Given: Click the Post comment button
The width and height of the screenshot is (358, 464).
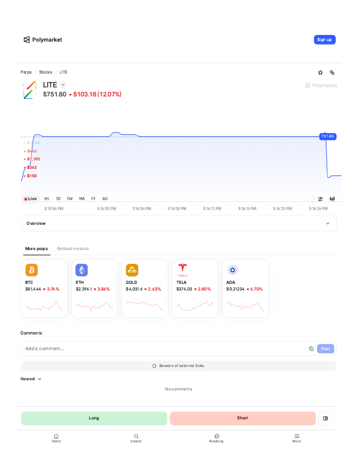Looking at the screenshot, I should 326,348.
